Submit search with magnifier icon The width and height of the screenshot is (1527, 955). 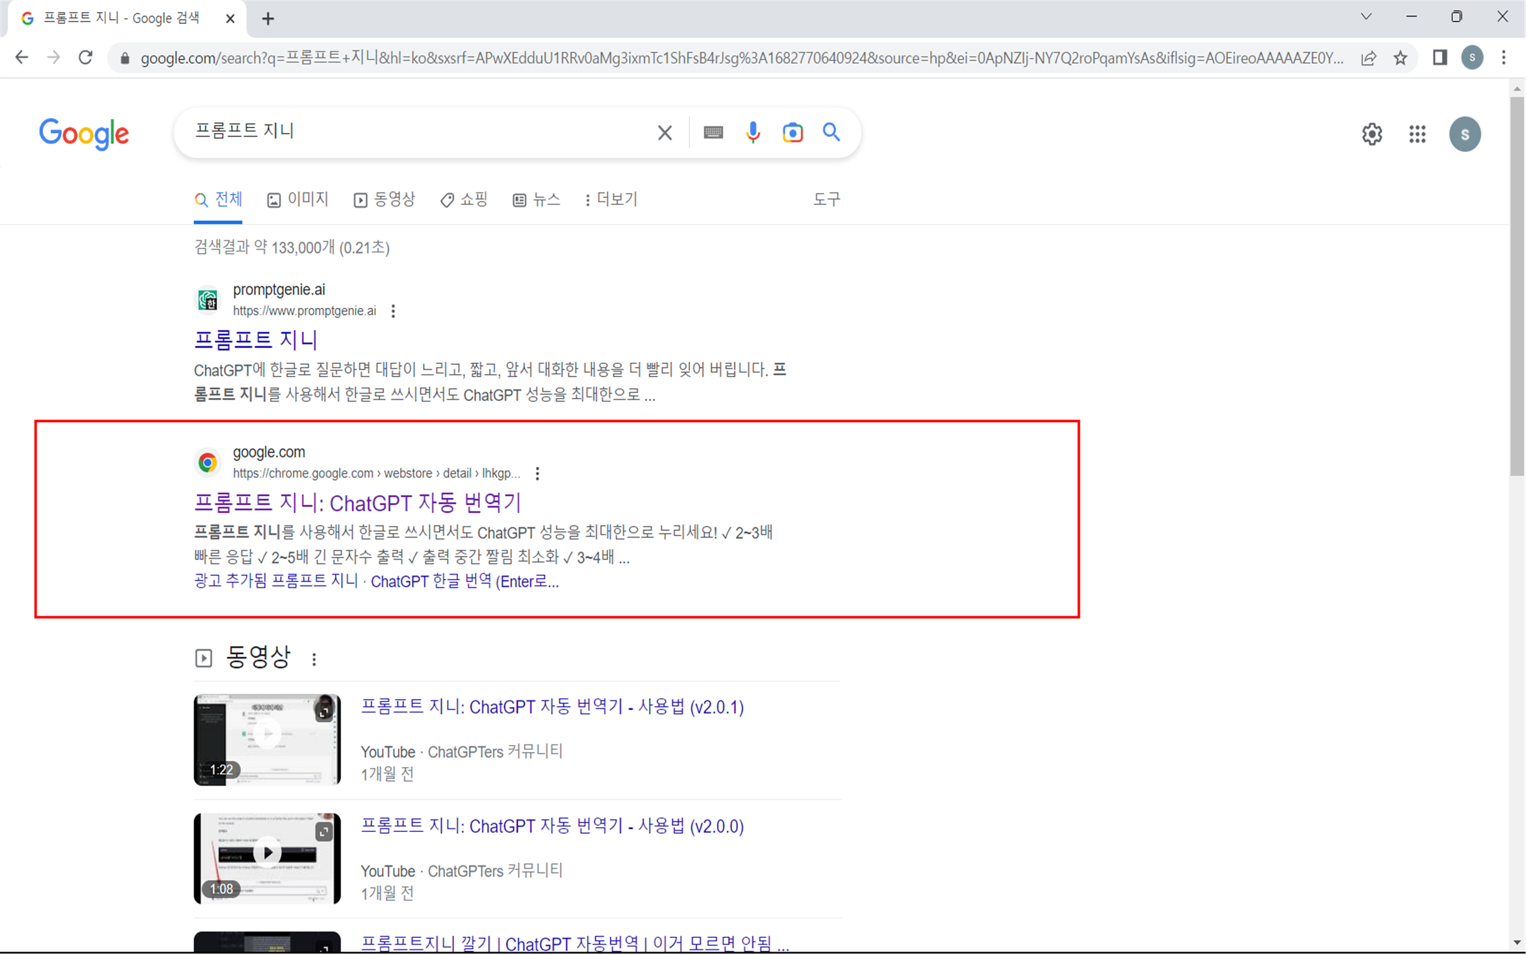pos(831,132)
